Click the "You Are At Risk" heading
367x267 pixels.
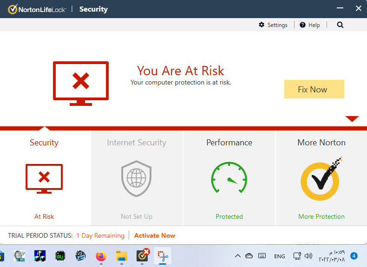click(x=180, y=71)
